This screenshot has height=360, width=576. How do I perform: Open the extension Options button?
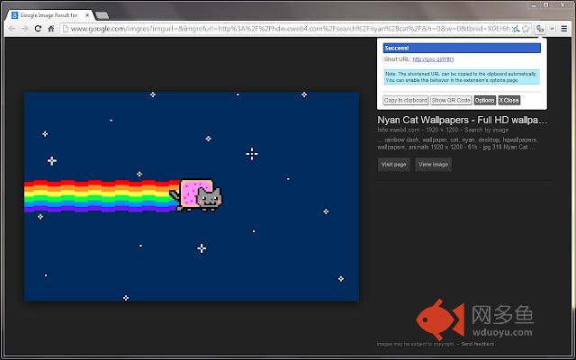(484, 100)
